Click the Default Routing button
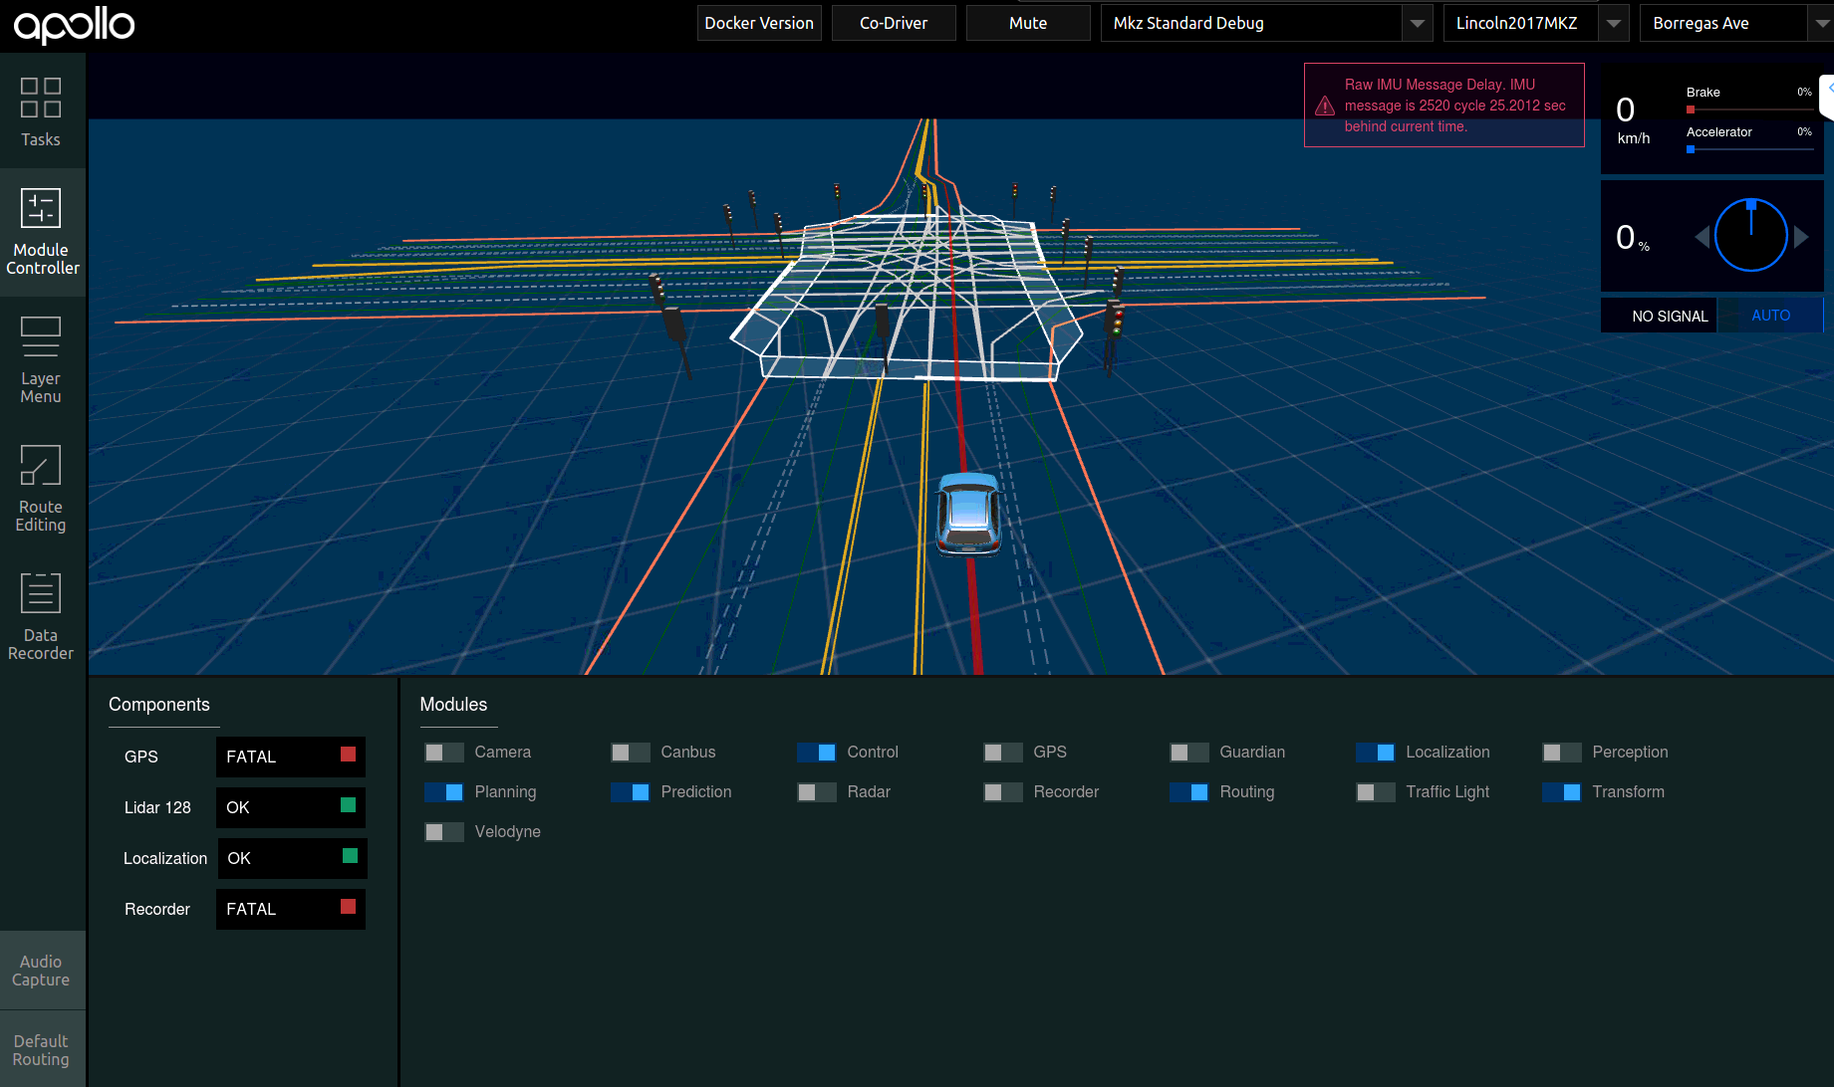This screenshot has height=1087, width=1834. click(42, 1050)
